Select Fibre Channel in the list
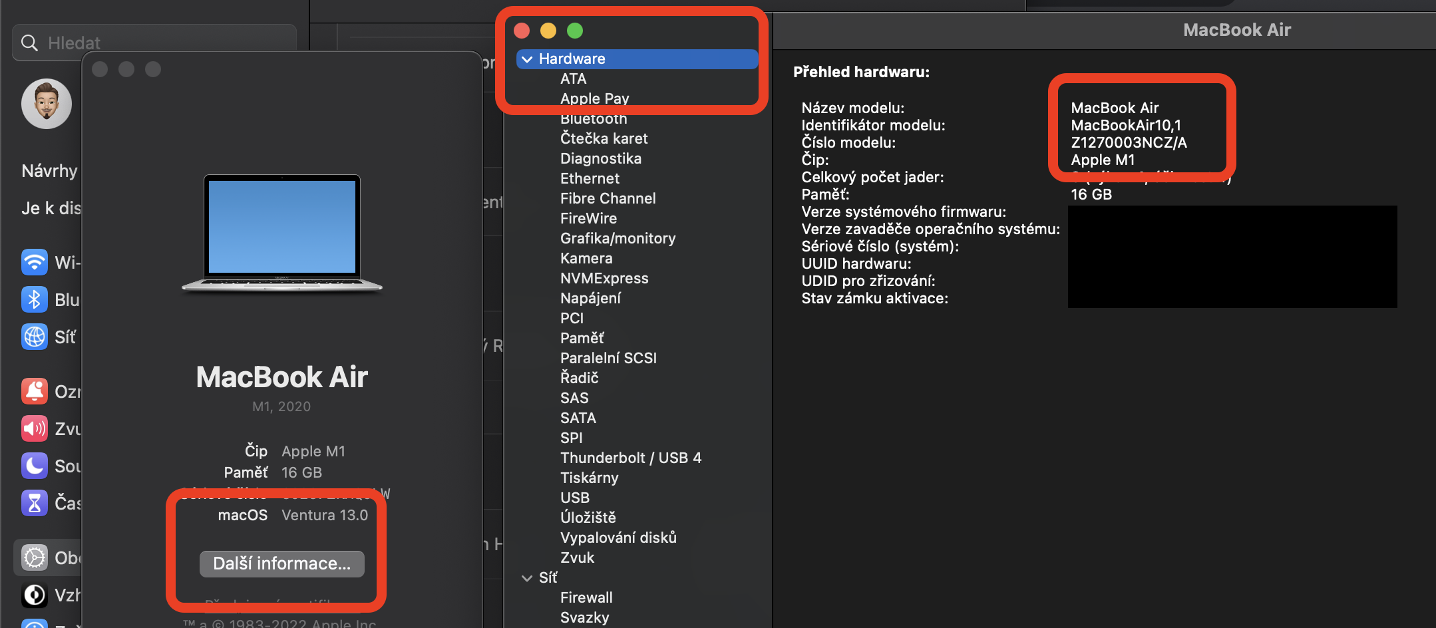Screen dimensions: 1436x628 (608, 198)
